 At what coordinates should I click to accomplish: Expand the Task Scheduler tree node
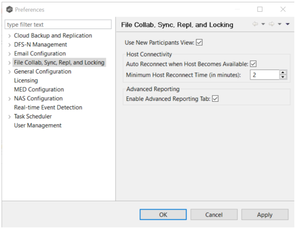[x=10, y=117]
